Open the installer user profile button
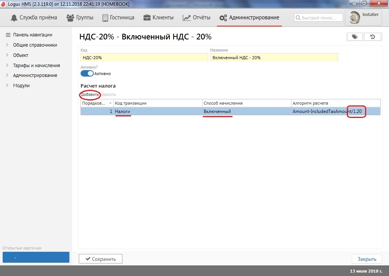This screenshot has height=276, width=389. click(x=363, y=18)
